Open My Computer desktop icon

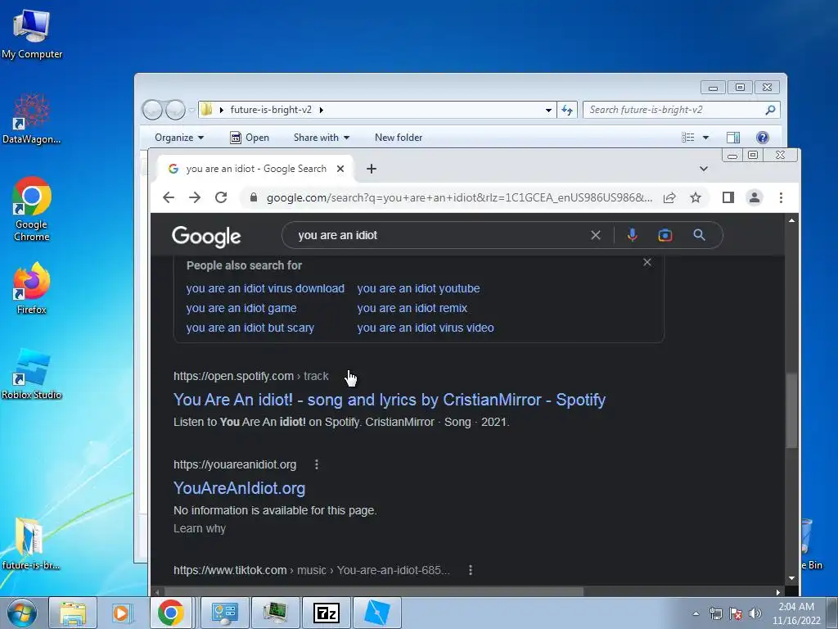pos(32,34)
